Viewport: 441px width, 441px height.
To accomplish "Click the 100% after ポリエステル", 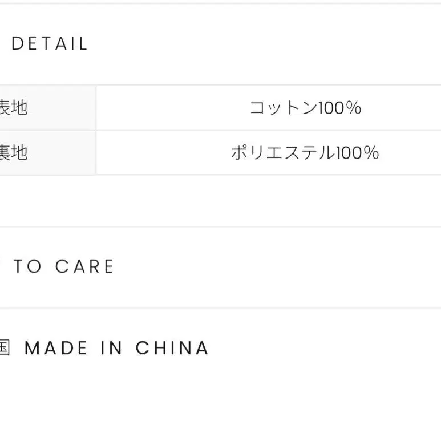I will (x=357, y=152).
